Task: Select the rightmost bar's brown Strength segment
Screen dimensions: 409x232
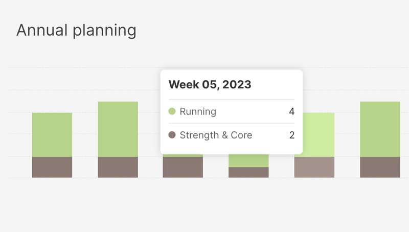Action: pyautogui.click(x=380, y=167)
